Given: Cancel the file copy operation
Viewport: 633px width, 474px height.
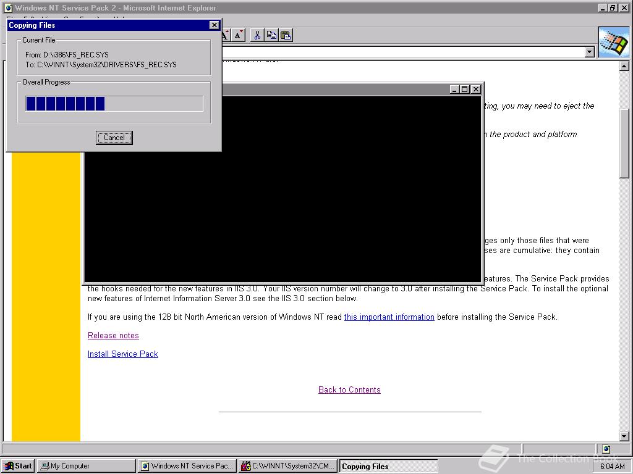Looking at the screenshot, I should pos(114,138).
